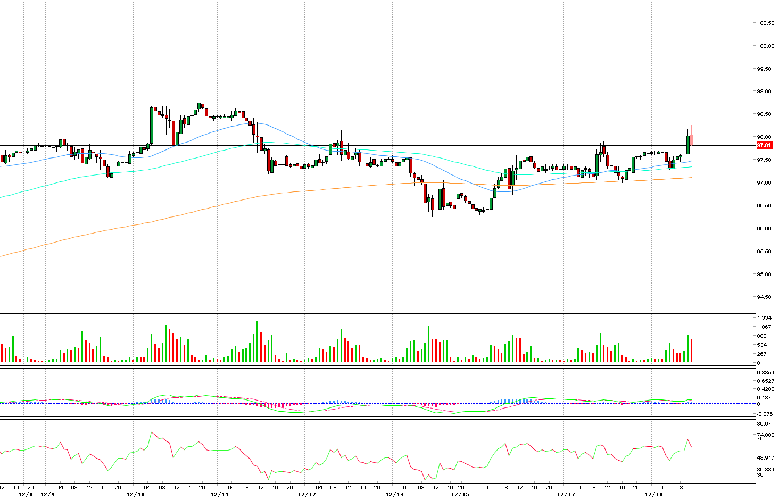Click the 48.917 RSI axis value

pos(766,457)
